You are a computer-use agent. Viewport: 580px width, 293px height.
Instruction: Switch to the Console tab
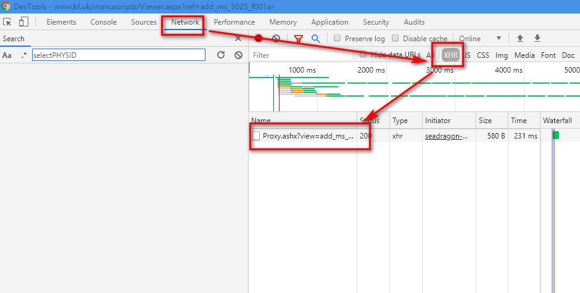point(103,22)
